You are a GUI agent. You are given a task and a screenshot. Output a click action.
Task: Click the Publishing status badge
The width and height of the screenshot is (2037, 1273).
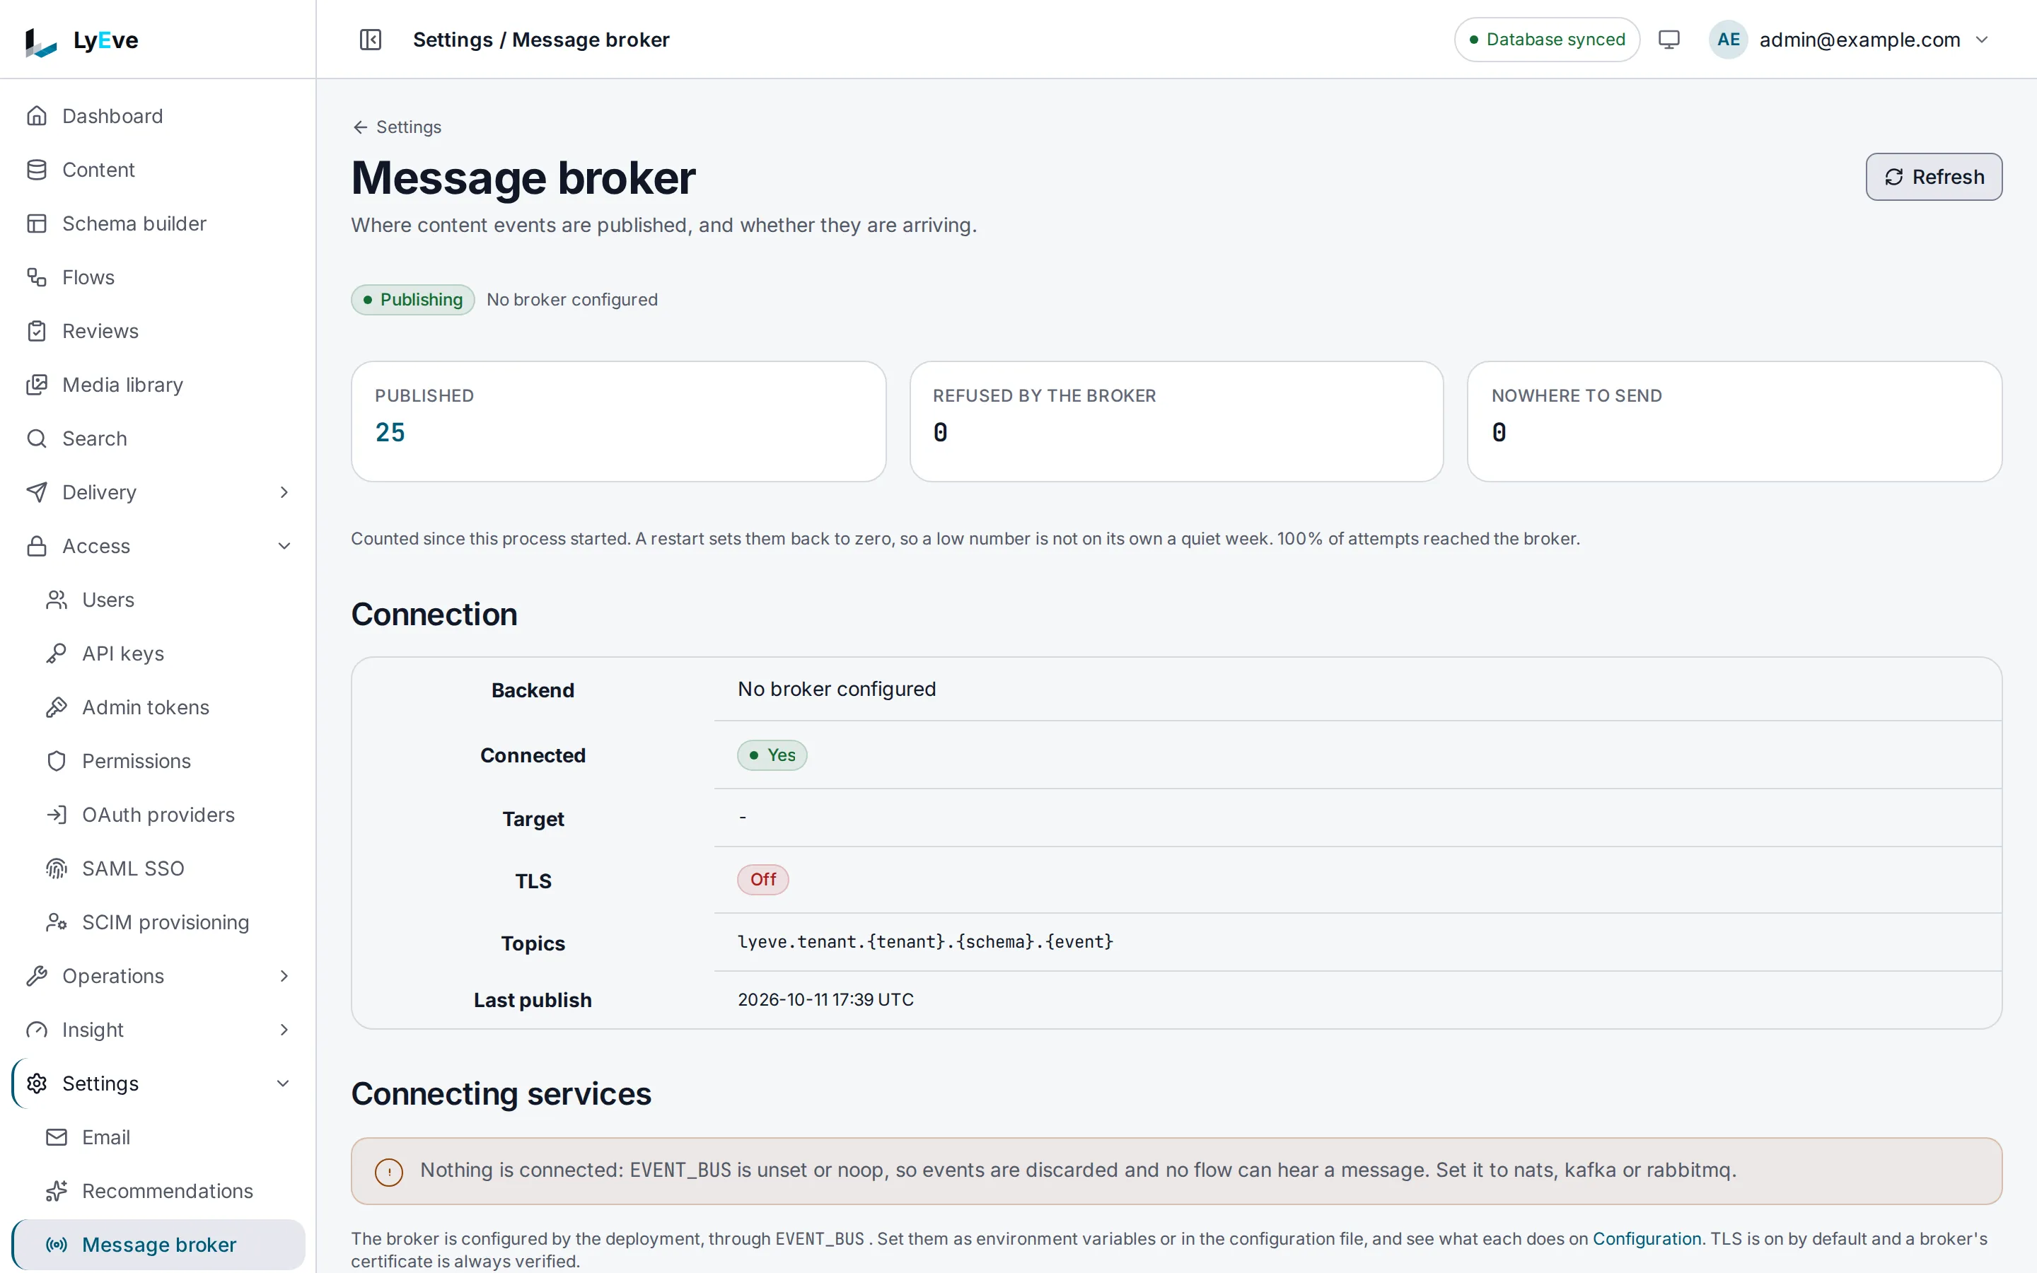pyautogui.click(x=412, y=300)
